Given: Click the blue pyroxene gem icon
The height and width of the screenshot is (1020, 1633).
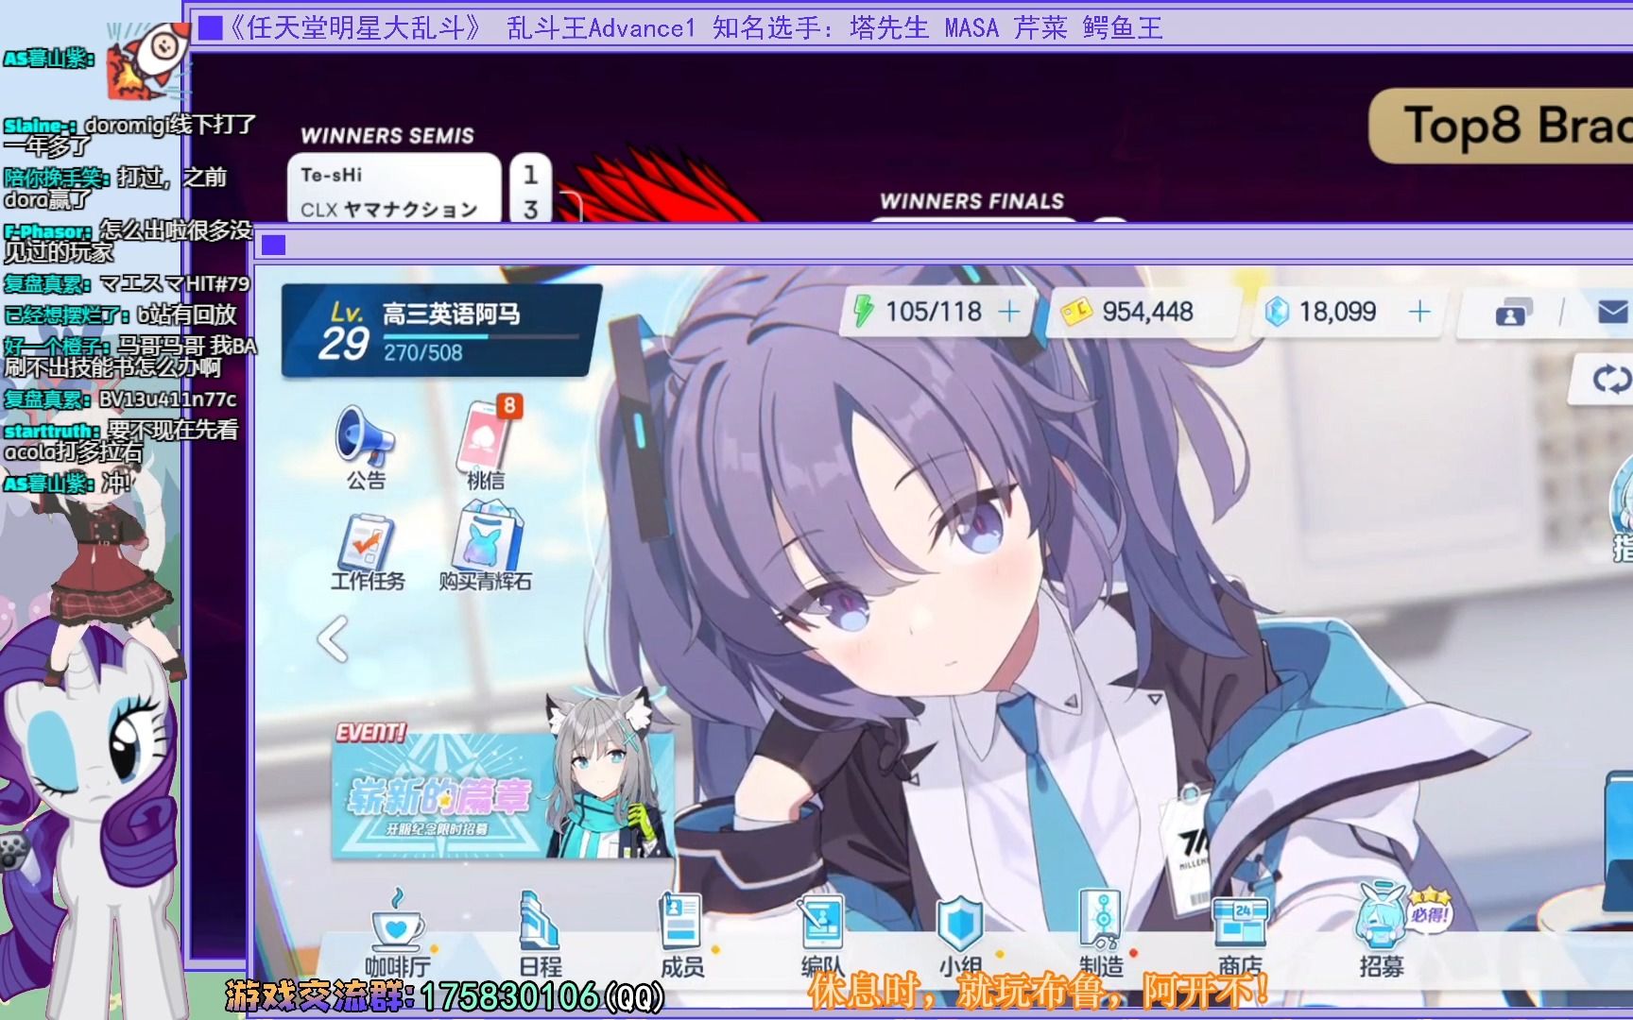Looking at the screenshot, I should (x=1276, y=312).
